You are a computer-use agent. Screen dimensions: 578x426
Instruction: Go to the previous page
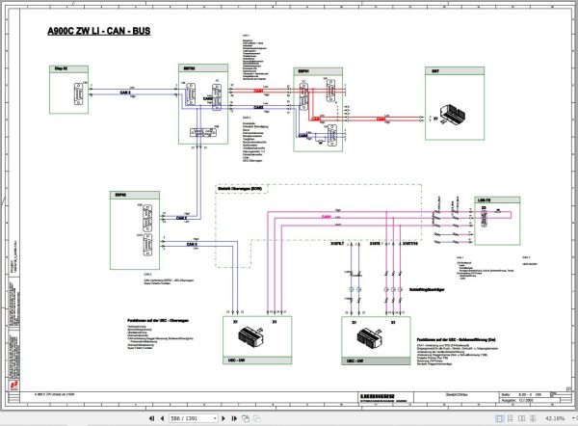pyautogui.click(x=162, y=418)
